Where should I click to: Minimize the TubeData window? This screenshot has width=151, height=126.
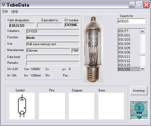coord(132,5)
